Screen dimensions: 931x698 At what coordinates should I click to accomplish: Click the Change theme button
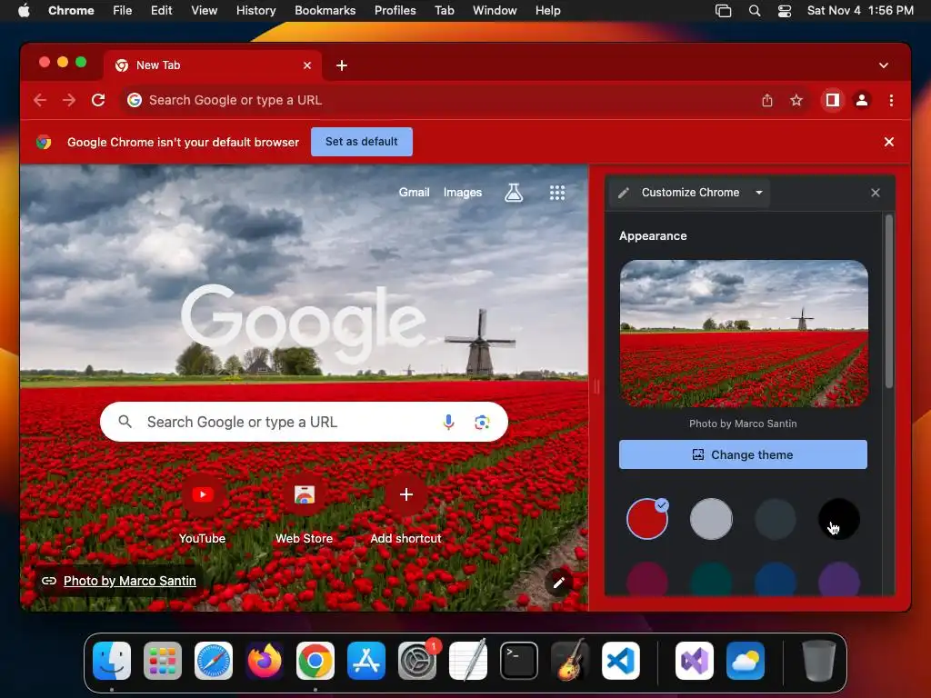(x=743, y=454)
